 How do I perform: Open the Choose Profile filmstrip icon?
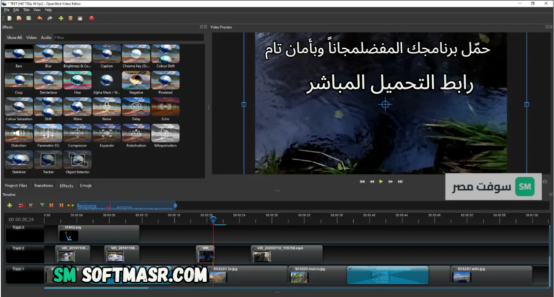tap(71, 18)
